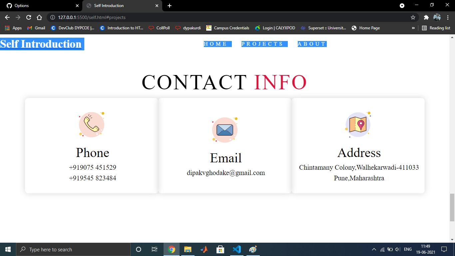Click the taskbar search box
The height and width of the screenshot is (256, 455).
click(x=73, y=249)
